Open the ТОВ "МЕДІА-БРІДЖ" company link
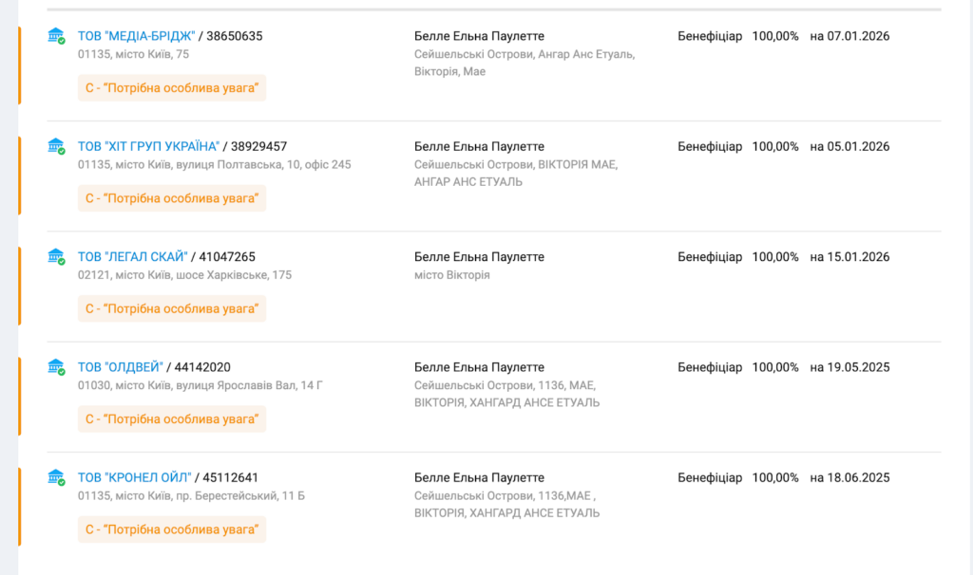This screenshot has width=973, height=575. point(136,36)
